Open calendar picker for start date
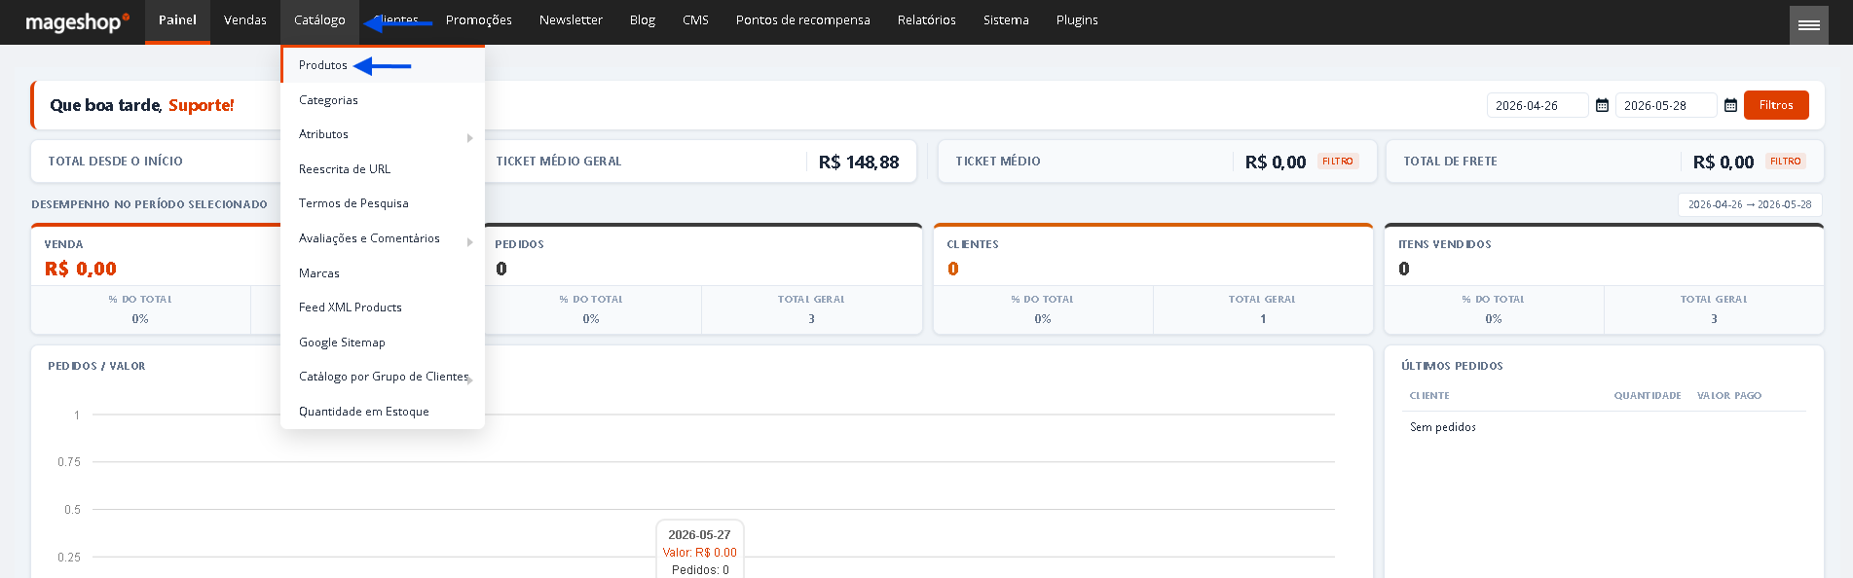 coord(1602,105)
